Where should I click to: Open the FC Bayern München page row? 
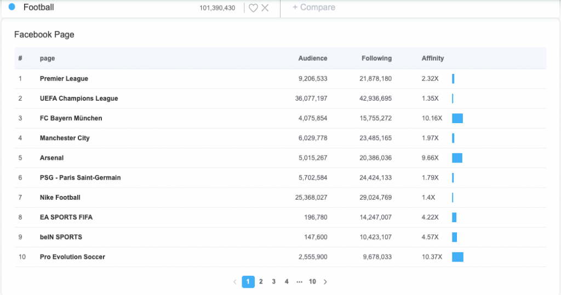click(x=280, y=118)
